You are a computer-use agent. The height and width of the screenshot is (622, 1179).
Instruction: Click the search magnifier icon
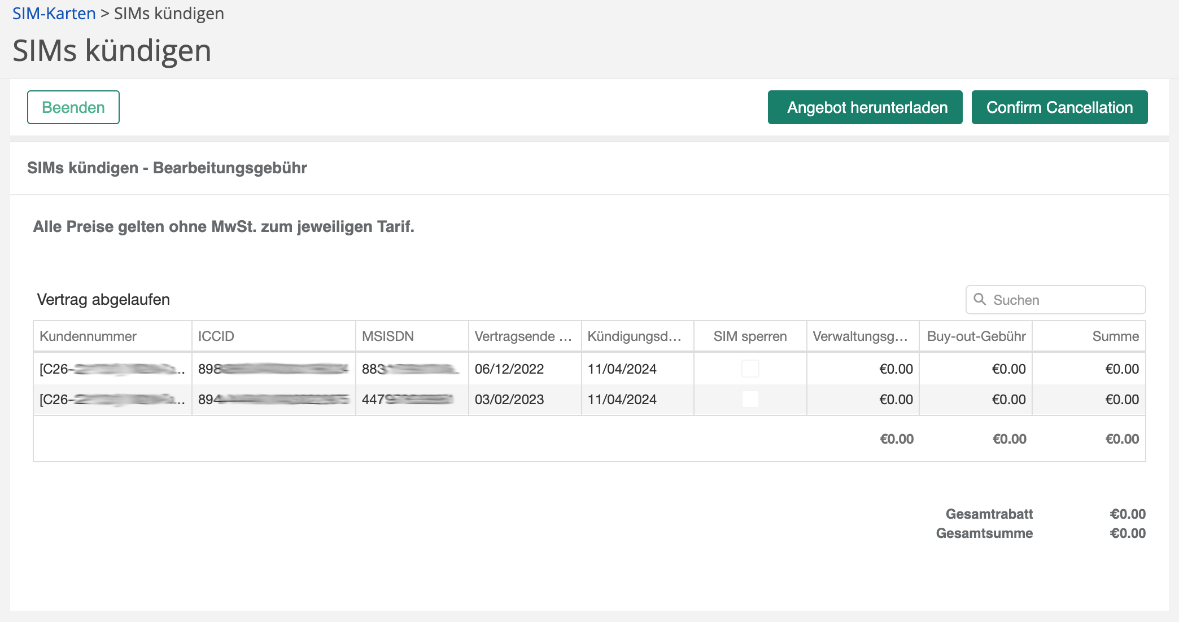coord(980,300)
